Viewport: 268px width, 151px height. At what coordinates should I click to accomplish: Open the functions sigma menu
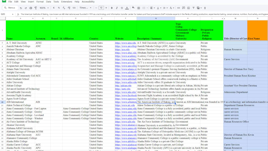point(205,8)
